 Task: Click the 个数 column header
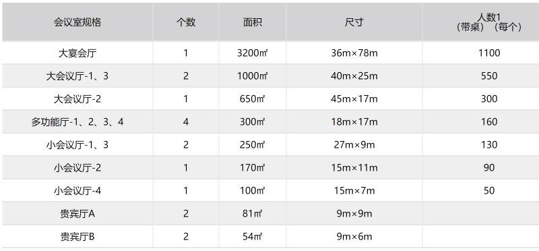click(x=186, y=22)
